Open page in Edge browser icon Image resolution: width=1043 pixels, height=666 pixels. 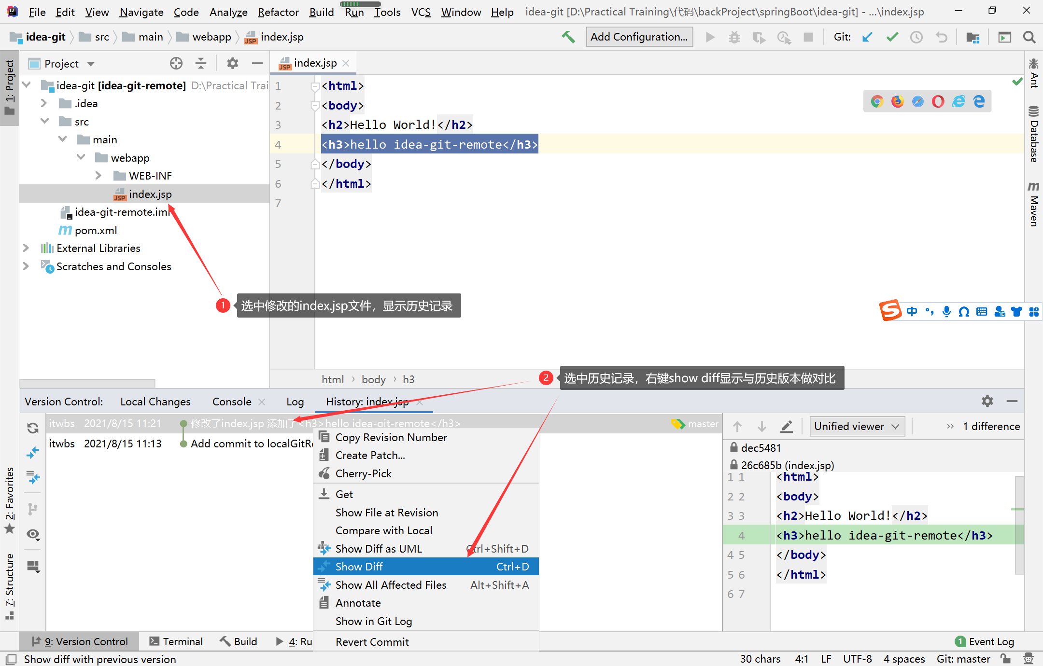pyautogui.click(x=979, y=101)
